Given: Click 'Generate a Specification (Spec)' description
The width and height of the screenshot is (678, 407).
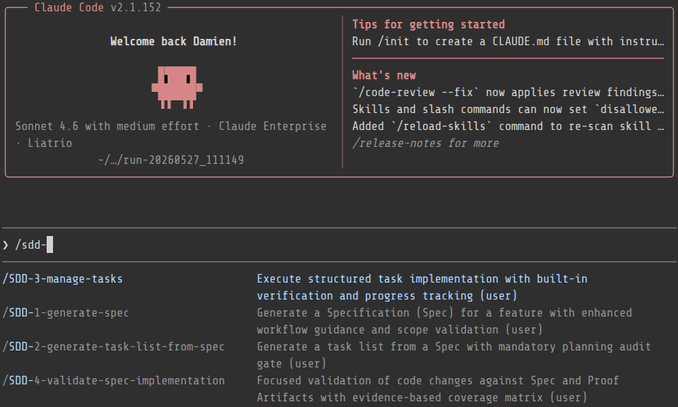Looking at the screenshot, I should tap(445, 321).
